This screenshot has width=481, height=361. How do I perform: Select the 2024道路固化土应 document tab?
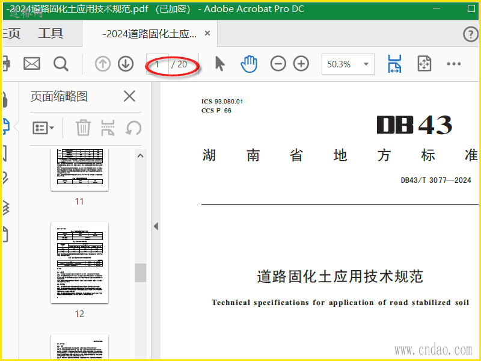pos(149,34)
